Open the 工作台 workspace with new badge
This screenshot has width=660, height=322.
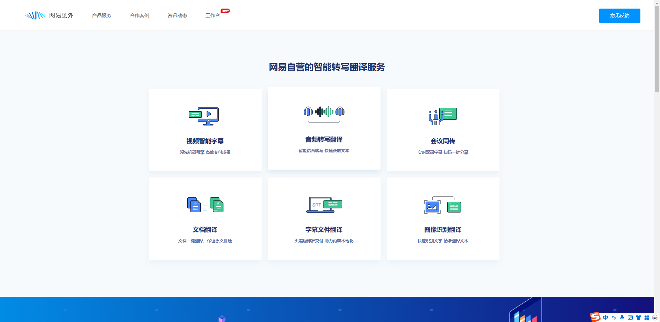(x=212, y=15)
